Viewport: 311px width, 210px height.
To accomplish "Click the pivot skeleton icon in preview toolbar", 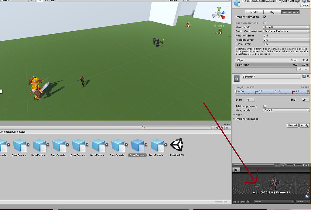I will (x=277, y=164).
